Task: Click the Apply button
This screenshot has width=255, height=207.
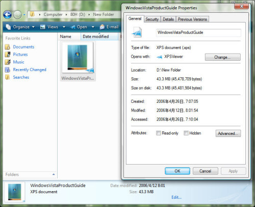Action: [x=233, y=171]
